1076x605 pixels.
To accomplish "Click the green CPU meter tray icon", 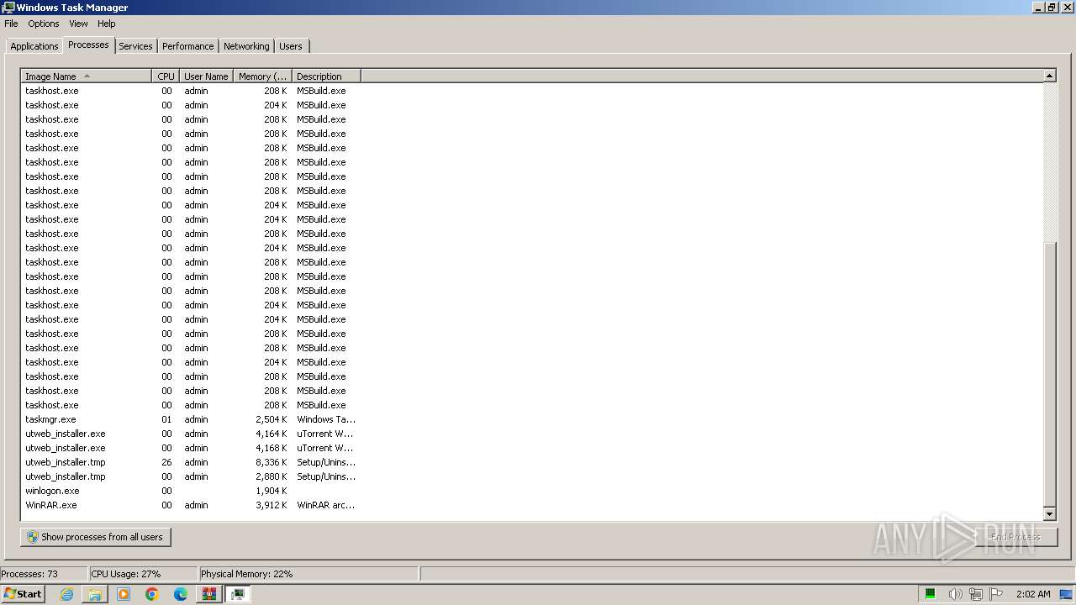I will tap(931, 594).
